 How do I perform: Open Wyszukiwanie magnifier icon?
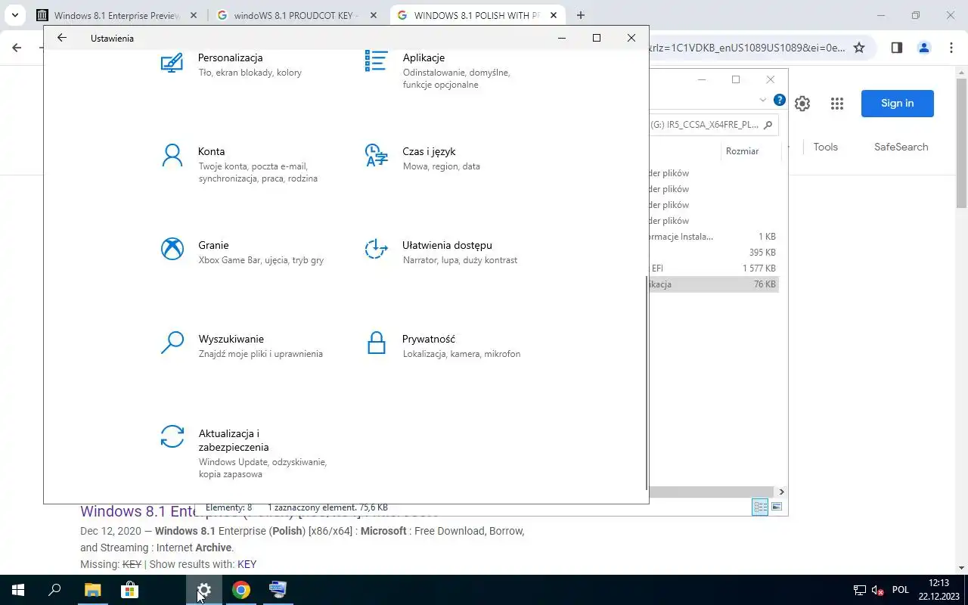tap(172, 343)
